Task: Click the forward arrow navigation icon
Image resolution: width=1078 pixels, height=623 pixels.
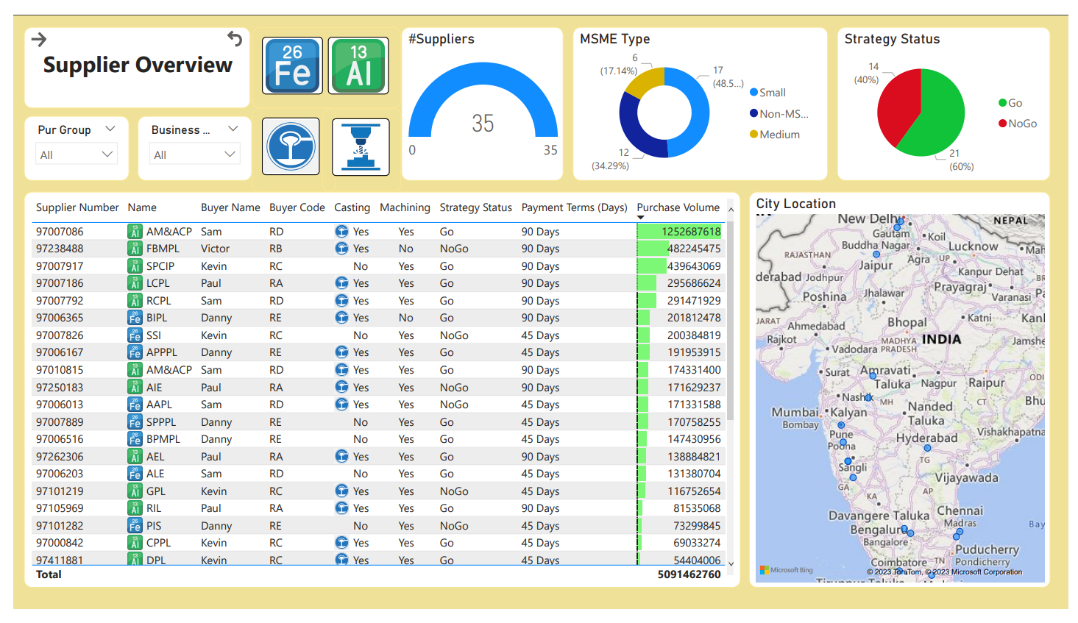Action: (39, 40)
